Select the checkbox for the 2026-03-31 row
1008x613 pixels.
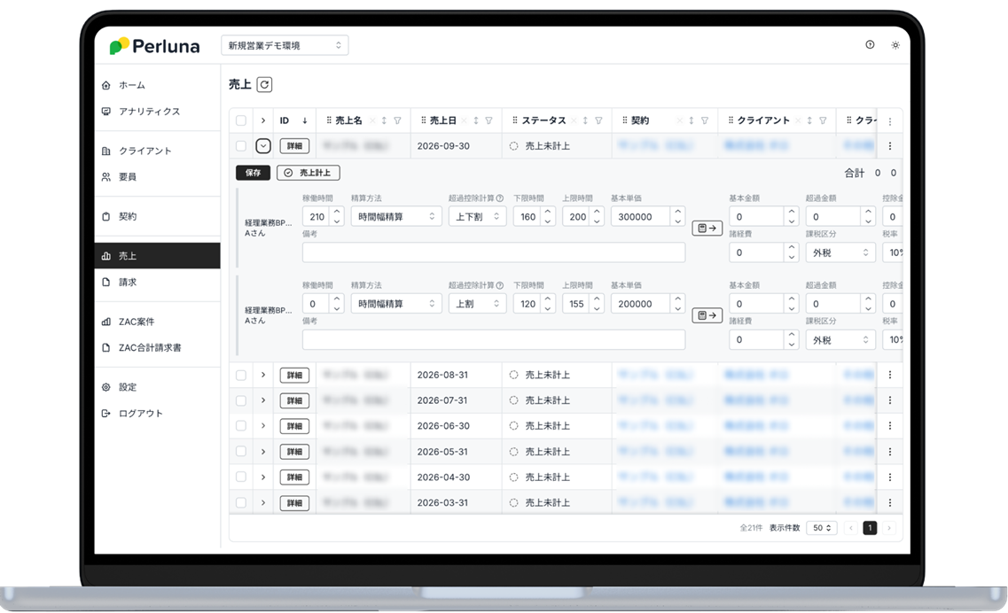coord(241,503)
